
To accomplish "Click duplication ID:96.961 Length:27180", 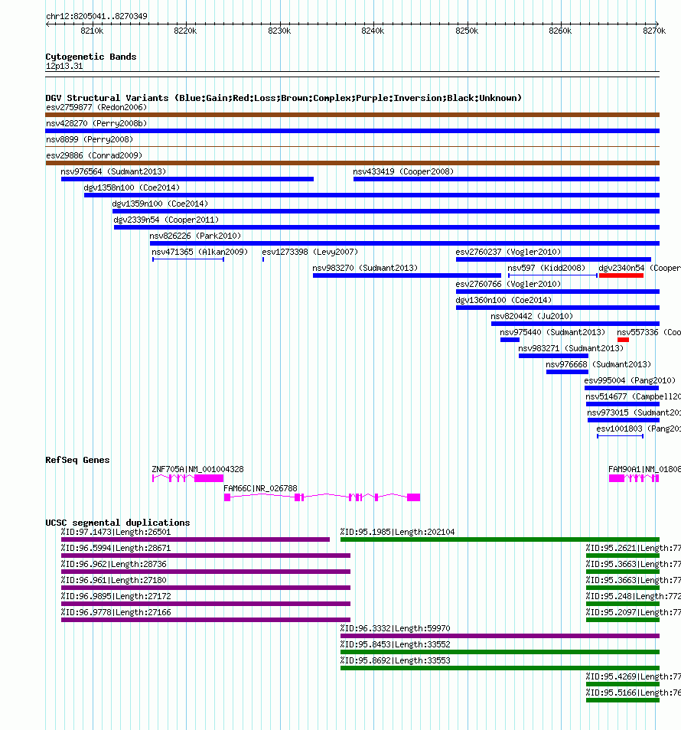I will pos(205,588).
